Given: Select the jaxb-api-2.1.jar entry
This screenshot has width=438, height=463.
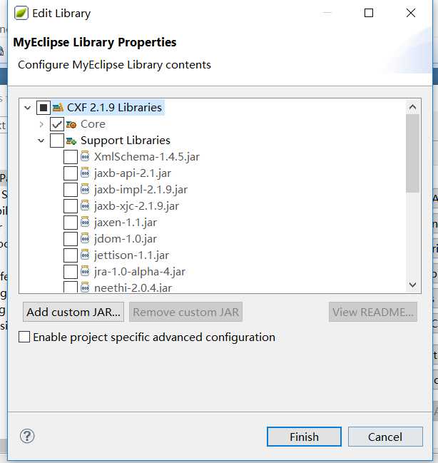Looking at the screenshot, I should tap(133, 173).
